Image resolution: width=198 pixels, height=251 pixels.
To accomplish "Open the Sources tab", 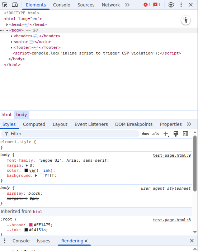I will point(86,5).
